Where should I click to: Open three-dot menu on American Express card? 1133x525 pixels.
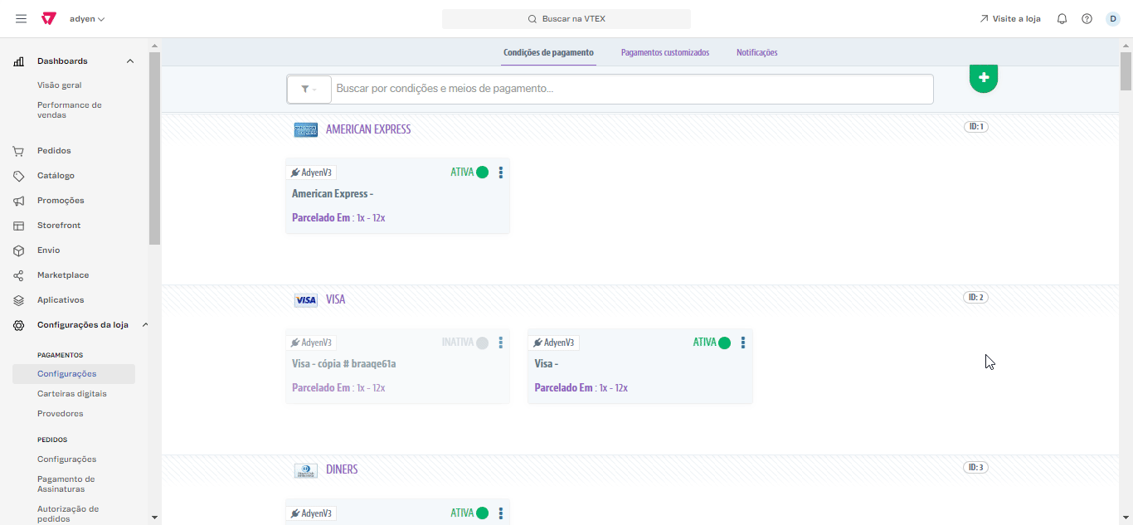[501, 173]
